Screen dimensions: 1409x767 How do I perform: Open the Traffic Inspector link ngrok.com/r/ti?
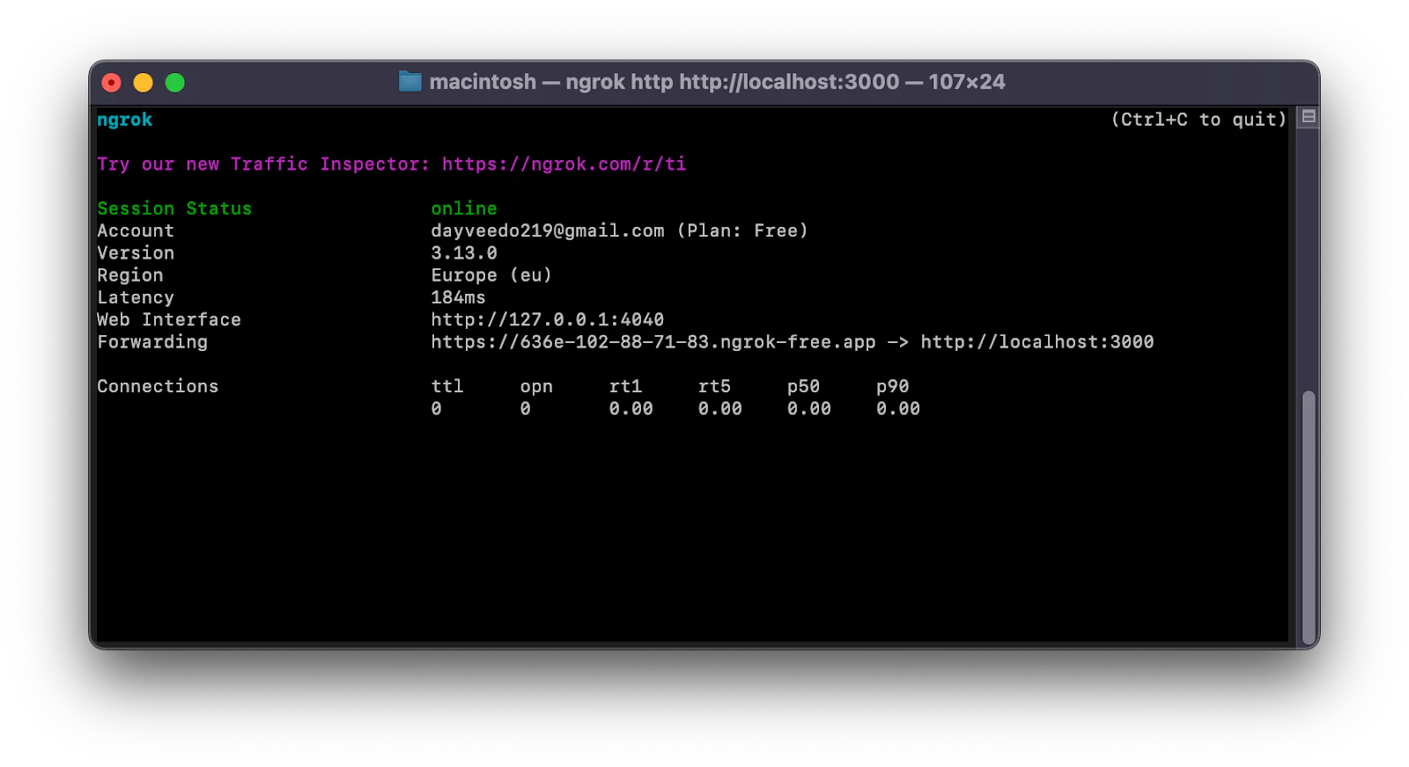coord(564,164)
